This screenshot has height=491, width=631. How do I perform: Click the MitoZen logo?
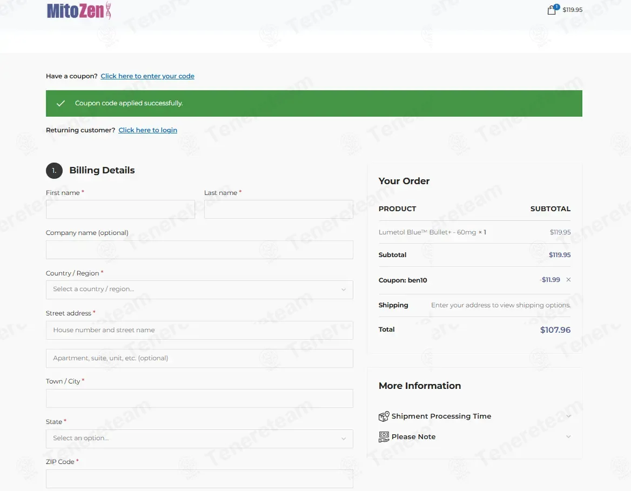point(79,10)
